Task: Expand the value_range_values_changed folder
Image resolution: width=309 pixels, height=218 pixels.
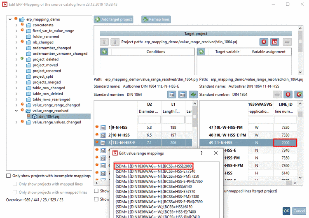Action: click(x=16, y=122)
